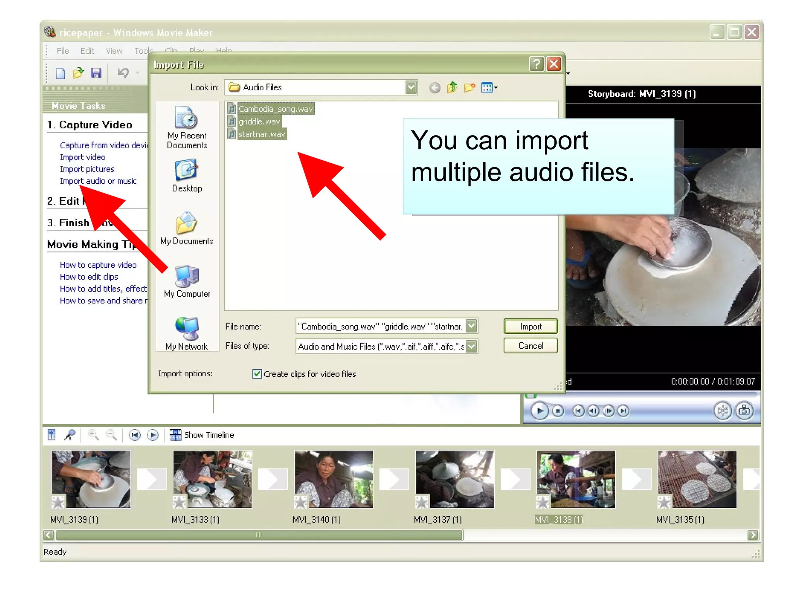Open How to add titles, effects tip
The height and width of the screenshot is (594, 793).
click(x=103, y=288)
